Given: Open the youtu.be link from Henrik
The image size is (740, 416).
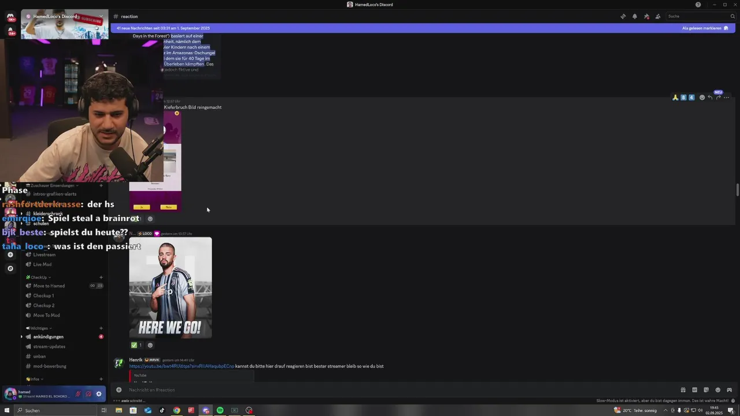Looking at the screenshot, I should coord(182,366).
